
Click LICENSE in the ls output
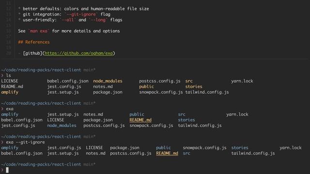10,81
